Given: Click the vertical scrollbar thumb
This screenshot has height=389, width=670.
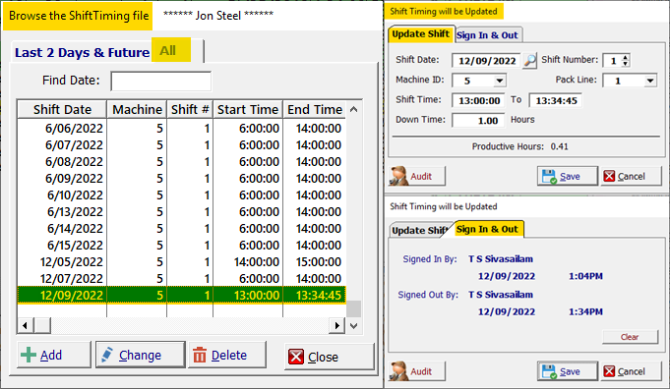Looking at the screenshot, I should point(353,308).
